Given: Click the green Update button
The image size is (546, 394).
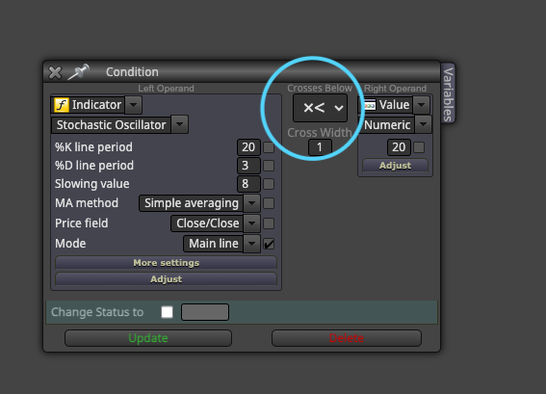Looking at the screenshot, I should point(148,338).
